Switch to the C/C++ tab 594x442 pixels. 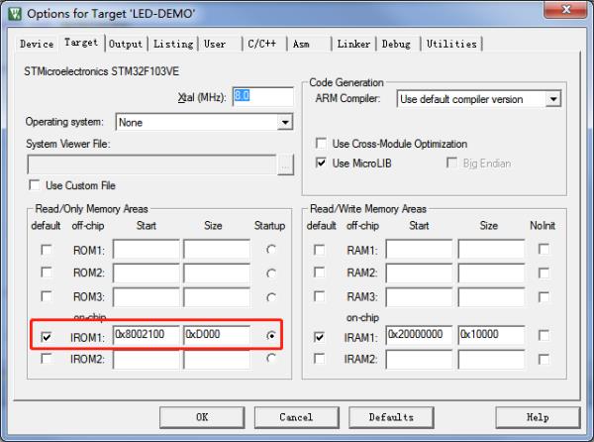coord(261,45)
